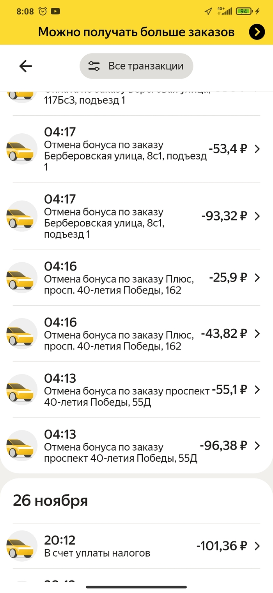
Task: Open chevron for -55,1 ₽ transaction
Action: [x=257, y=390]
